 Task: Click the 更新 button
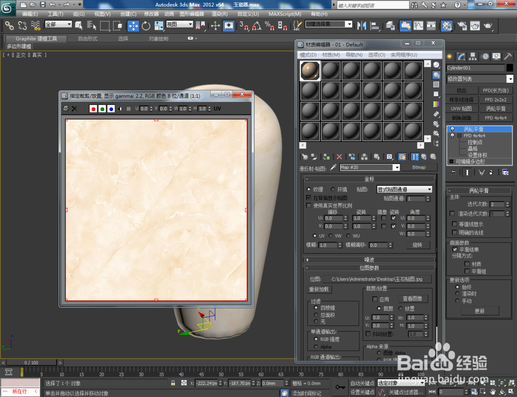tap(479, 311)
